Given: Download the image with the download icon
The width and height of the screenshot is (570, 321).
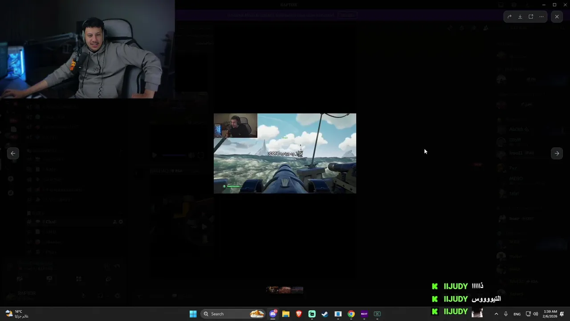Looking at the screenshot, I should tap(520, 17).
